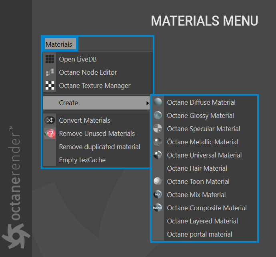276x257 pixels.
Task: Select Convert Materials menu entry
Action: click(x=96, y=120)
